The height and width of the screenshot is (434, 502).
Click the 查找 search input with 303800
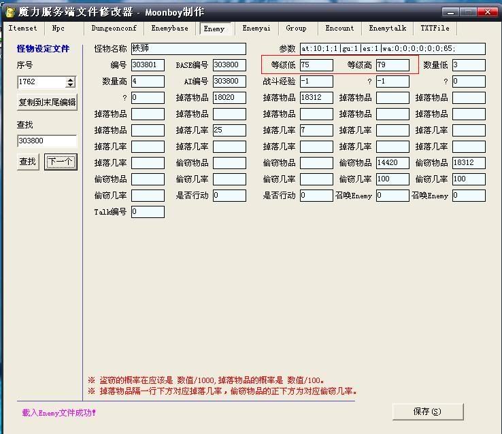(x=47, y=141)
